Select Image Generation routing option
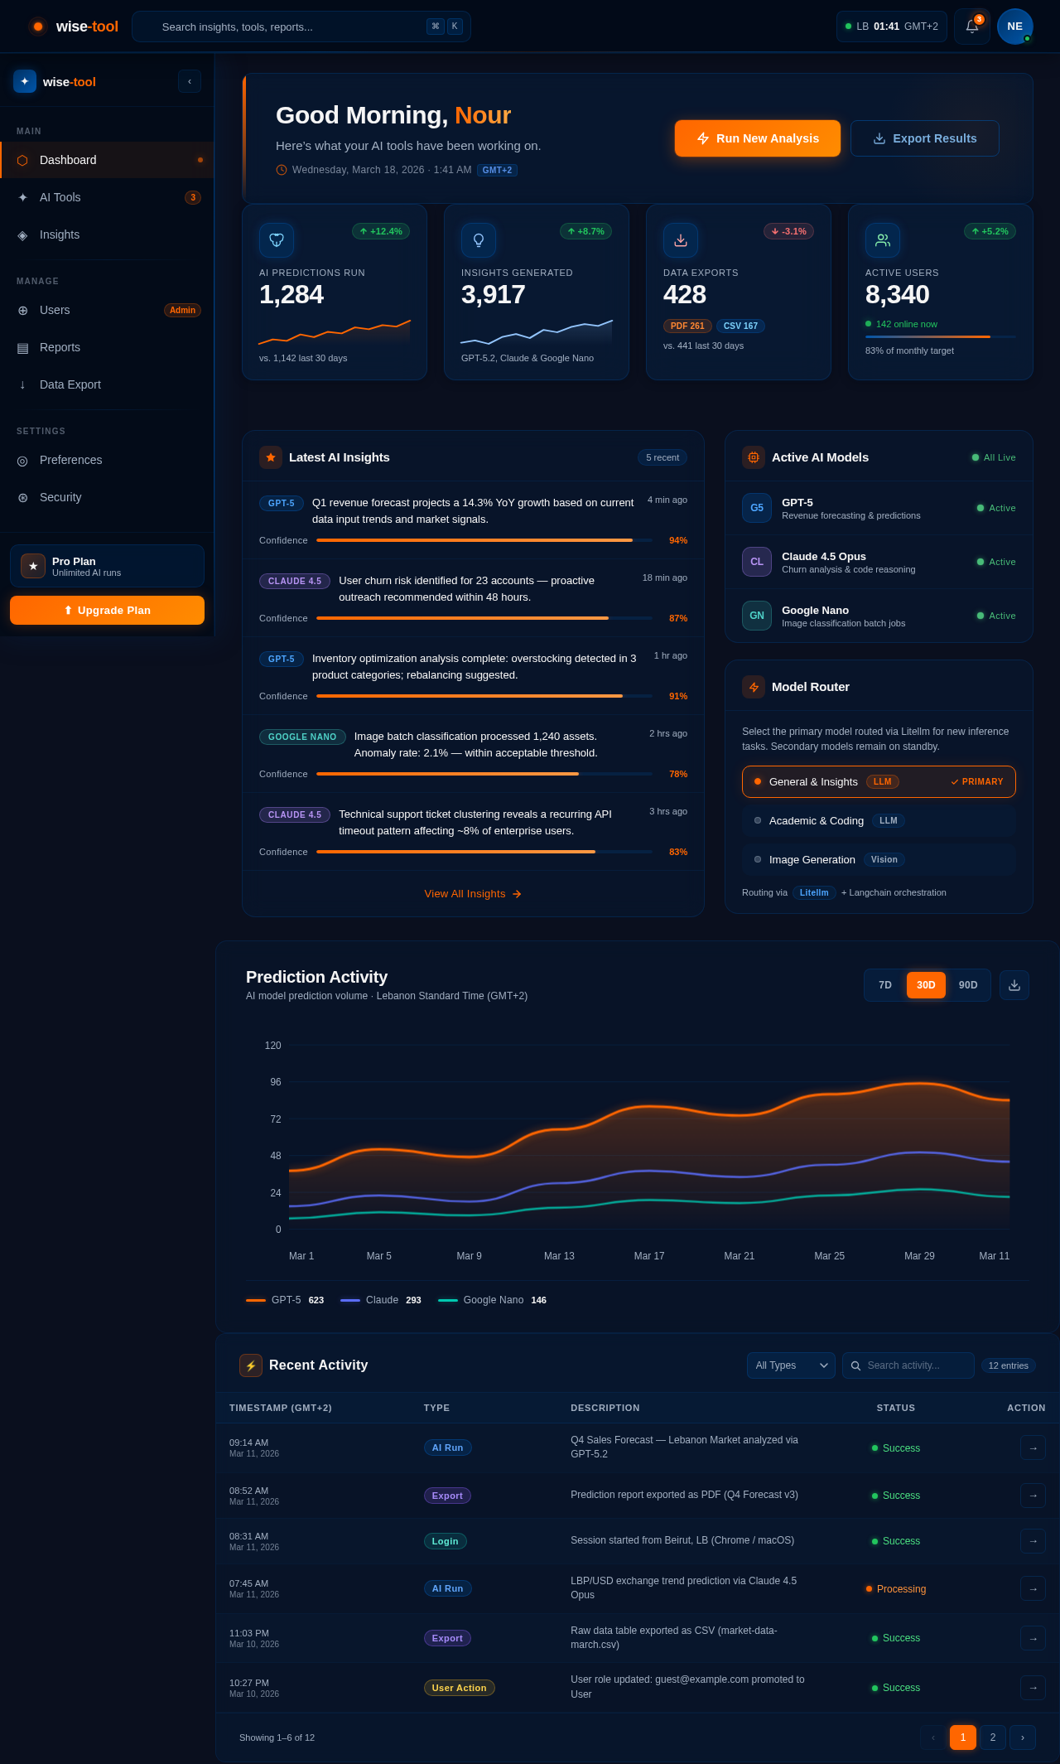Image resolution: width=1060 pixels, height=1764 pixels. tap(879, 859)
